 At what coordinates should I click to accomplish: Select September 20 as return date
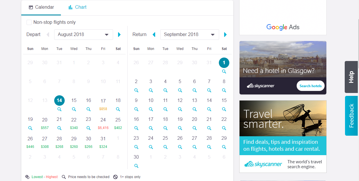194,119
